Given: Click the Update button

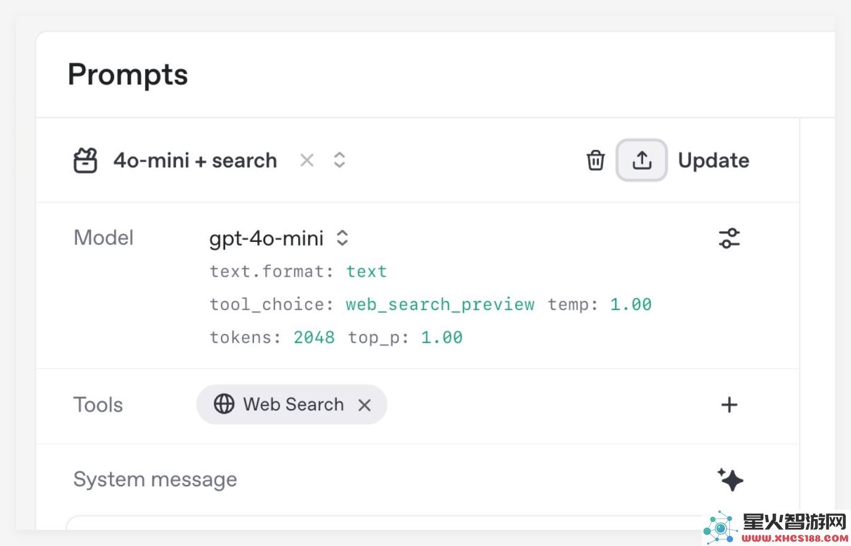Looking at the screenshot, I should coord(714,161).
